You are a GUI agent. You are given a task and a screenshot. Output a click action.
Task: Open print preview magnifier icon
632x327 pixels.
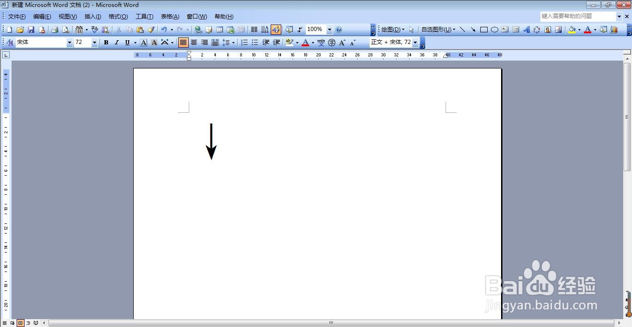66,30
